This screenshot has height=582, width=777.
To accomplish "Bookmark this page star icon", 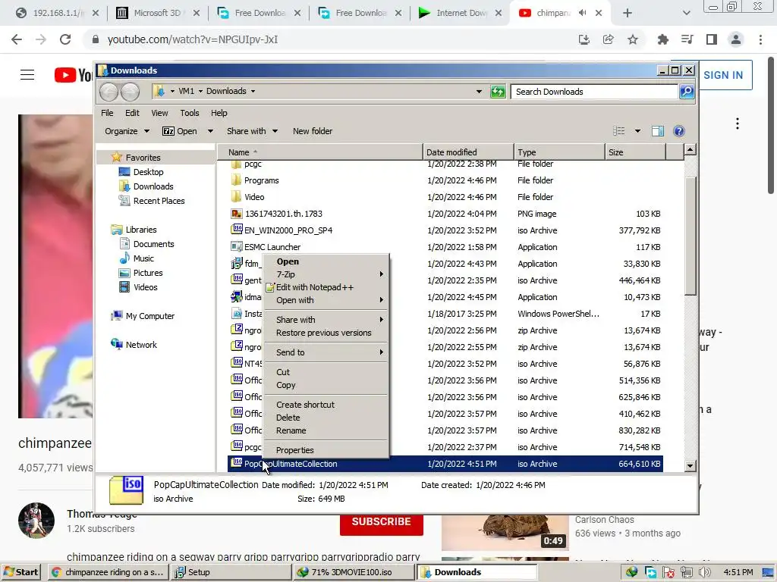I will [x=633, y=39].
